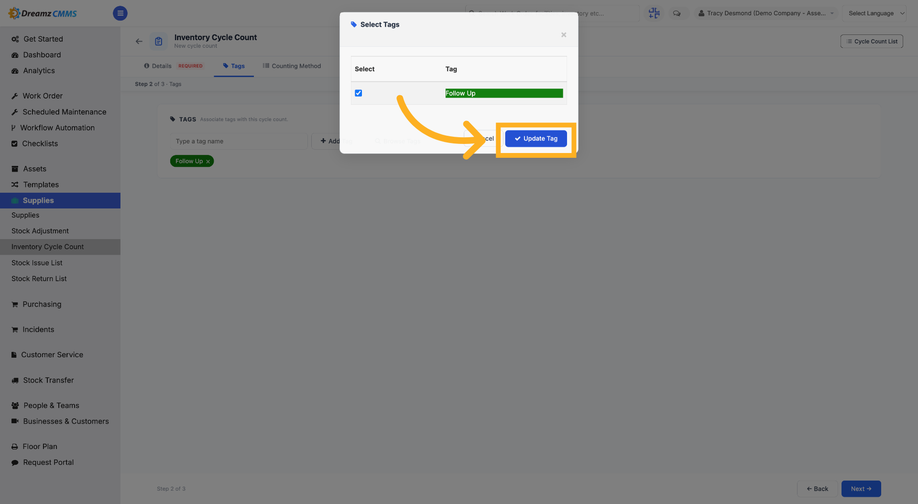Open the Counting Method tab
Screen dimensions: 918x504
tap(292, 66)
